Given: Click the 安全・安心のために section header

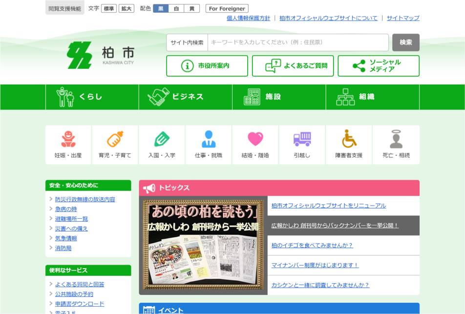Looking at the screenshot, I should click(88, 185).
